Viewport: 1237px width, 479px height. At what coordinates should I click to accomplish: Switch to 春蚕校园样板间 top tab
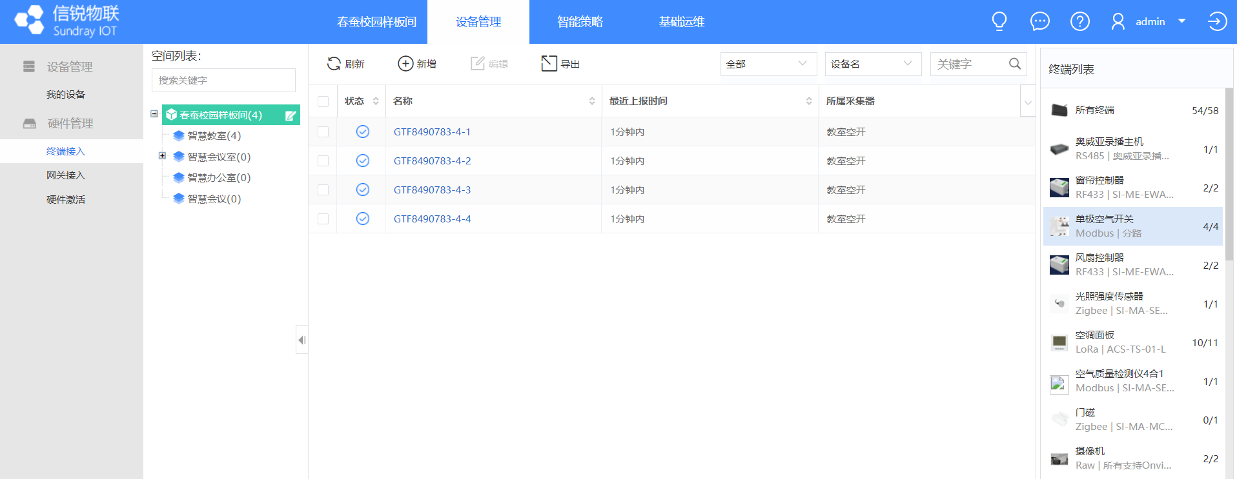point(376,22)
